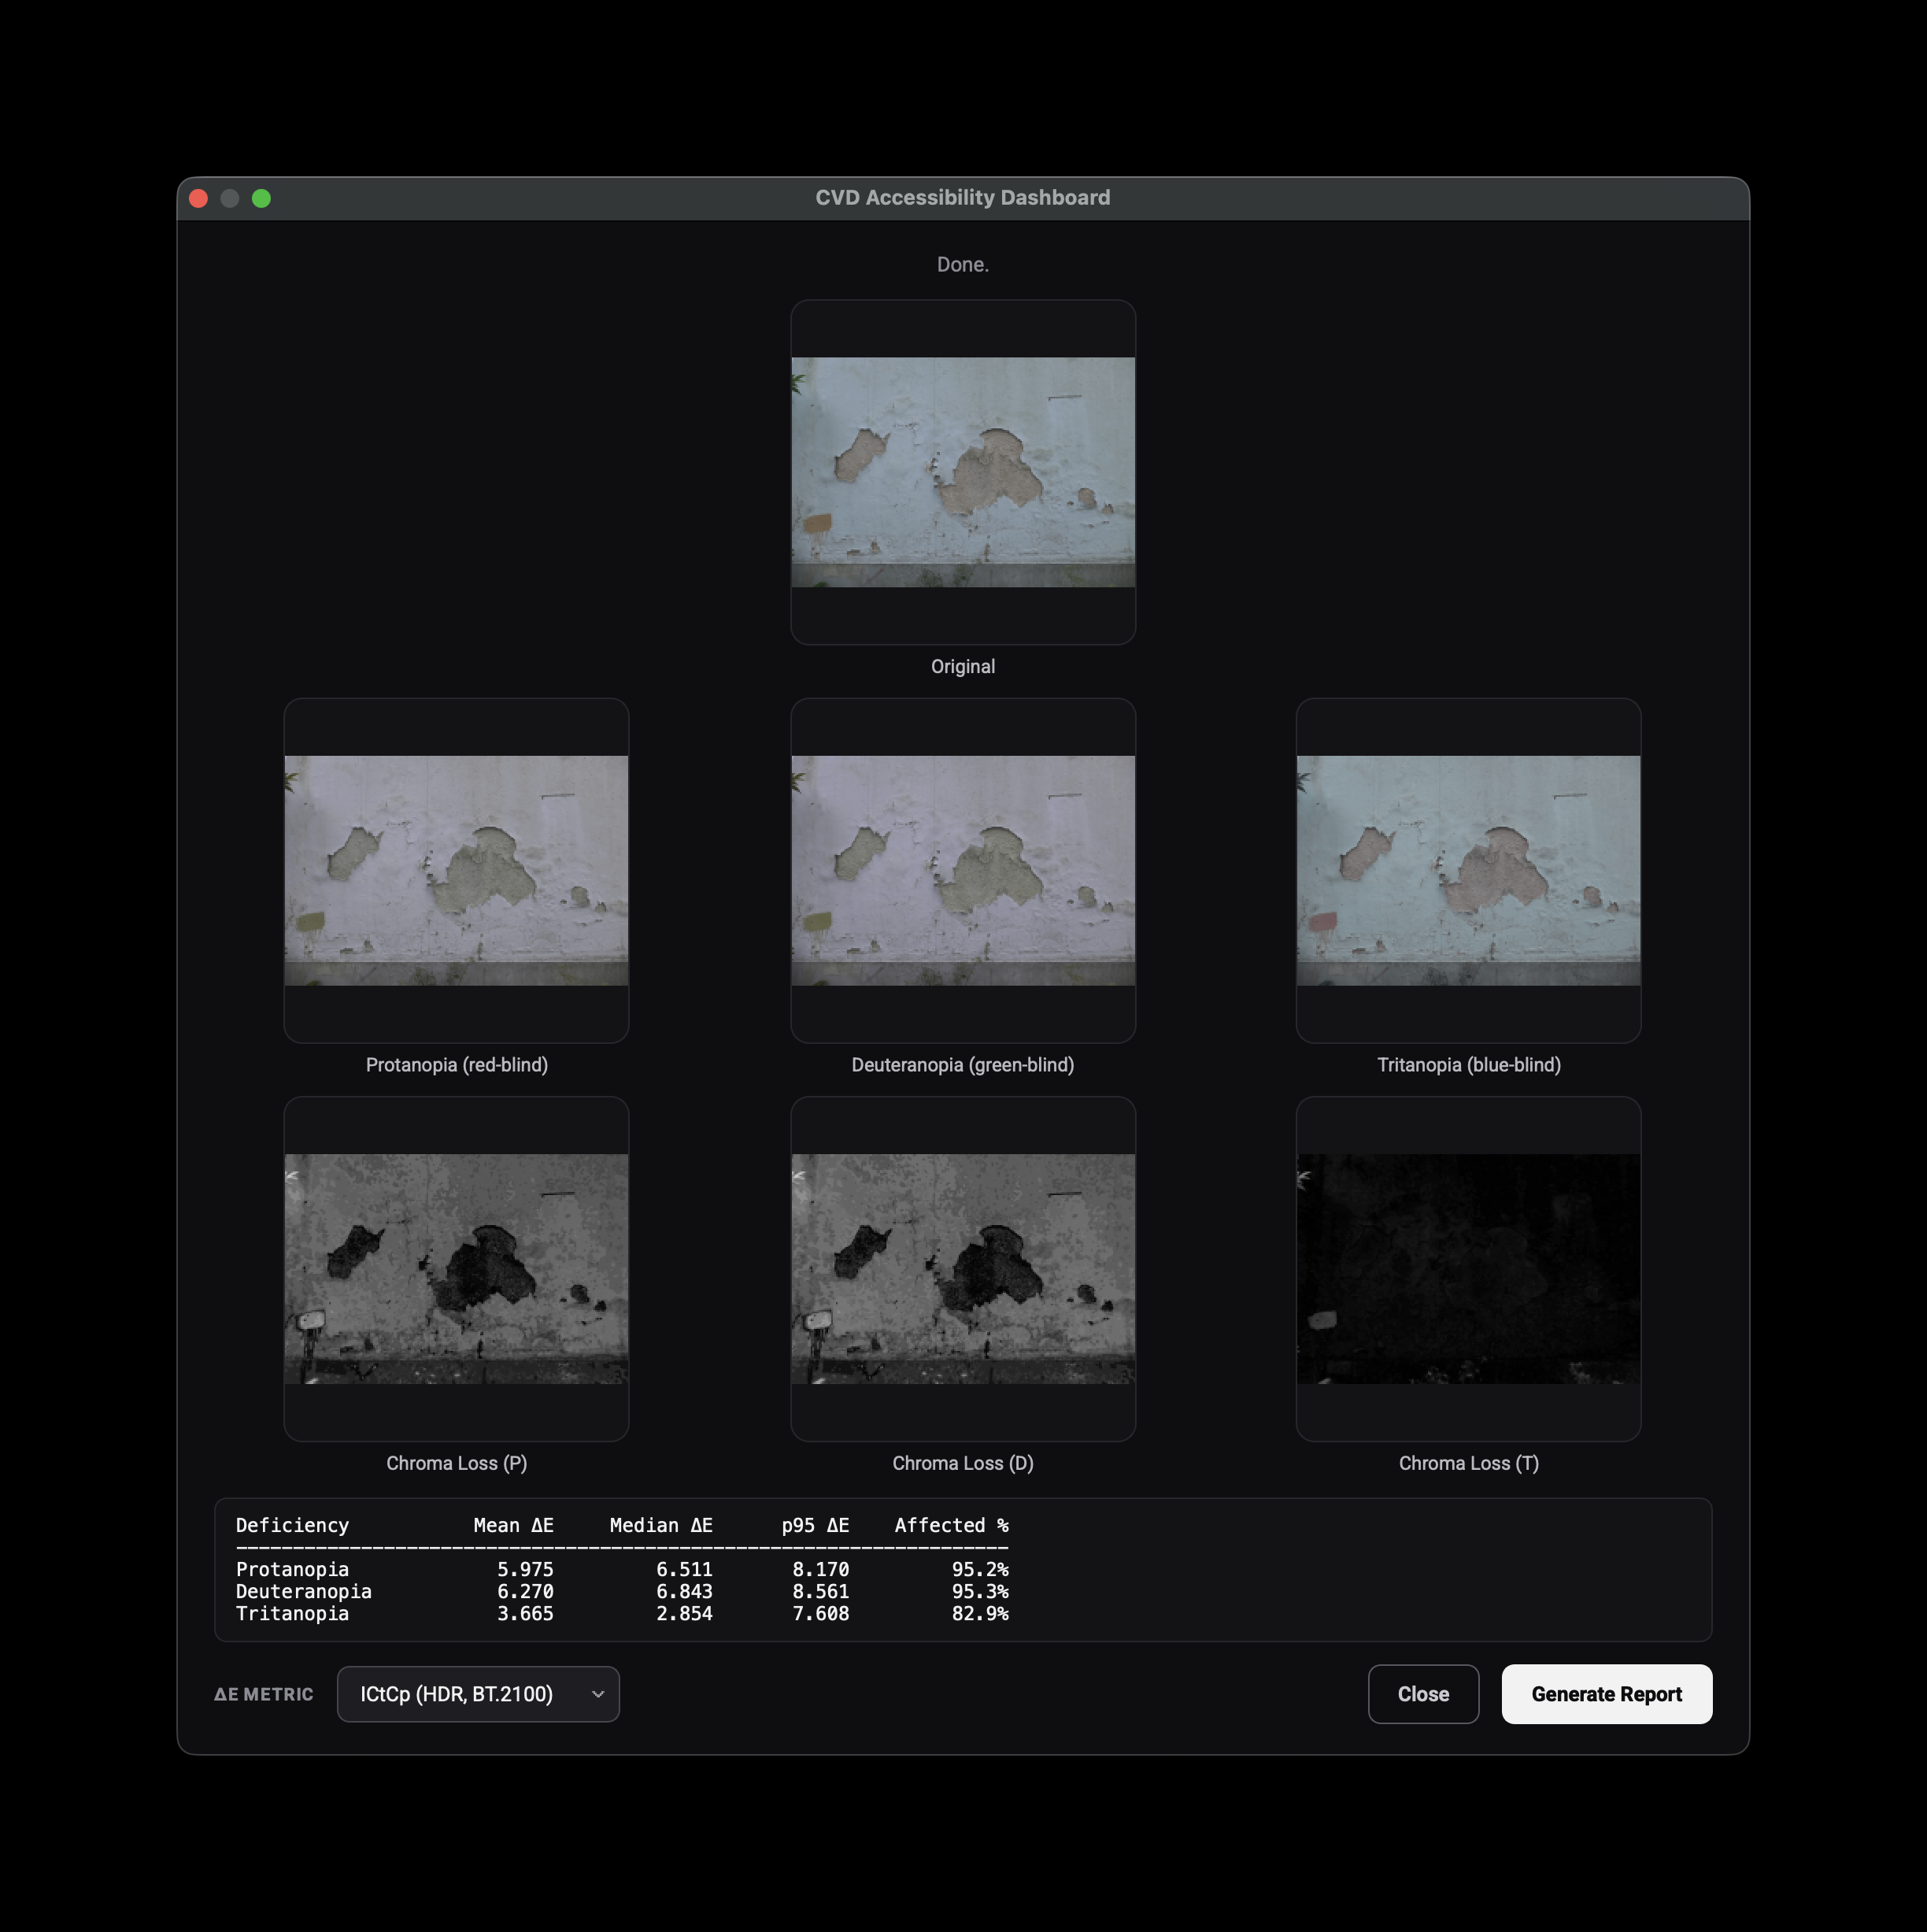The height and width of the screenshot is (1932, 1927).
Task: Click Protanopia mean value 5.975
Action: tap(525, 1569)
